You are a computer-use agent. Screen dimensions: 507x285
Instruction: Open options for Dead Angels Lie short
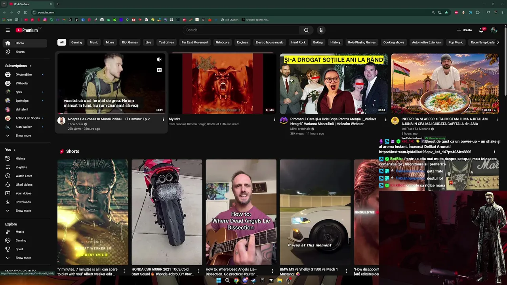272,271
